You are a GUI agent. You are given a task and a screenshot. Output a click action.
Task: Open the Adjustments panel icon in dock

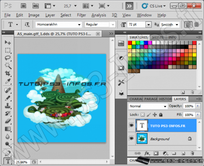pyautogui.click(x=121, y=58)
